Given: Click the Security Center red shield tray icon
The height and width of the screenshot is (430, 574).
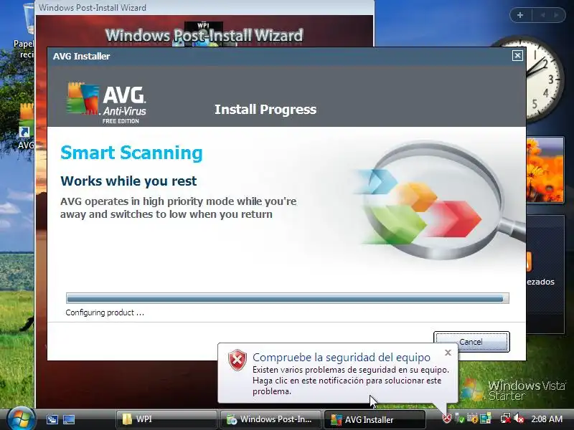Looking at the screenshot, I should pyautogui.click(x=446, y=419).
